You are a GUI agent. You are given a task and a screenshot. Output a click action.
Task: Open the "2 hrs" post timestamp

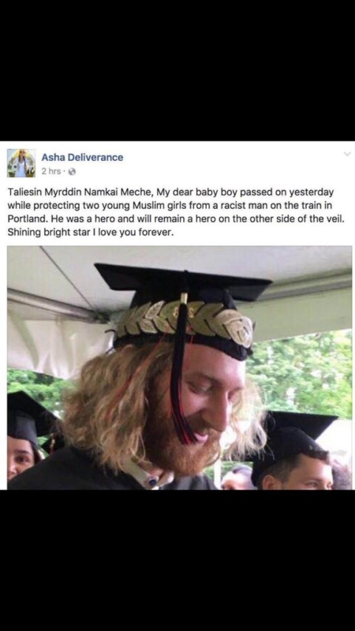(x=50, y=171)
